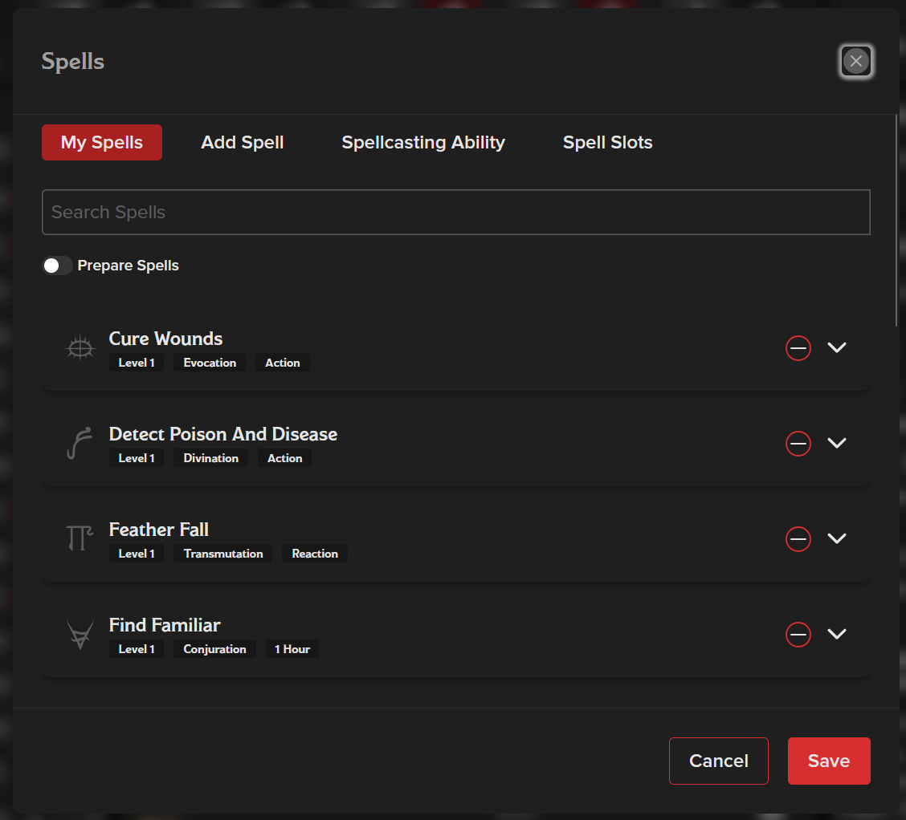Remove the Find Familiar spell from list
906x820 pixels.
[798, 635]
